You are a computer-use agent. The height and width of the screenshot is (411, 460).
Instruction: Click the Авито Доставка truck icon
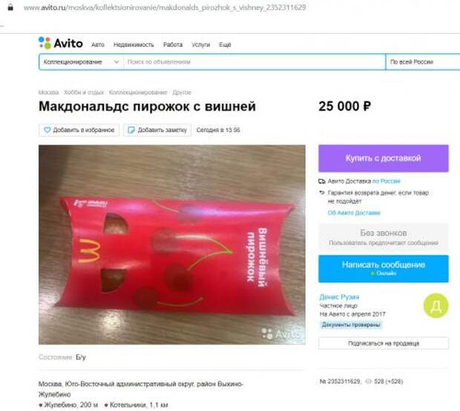coord(322,181)
